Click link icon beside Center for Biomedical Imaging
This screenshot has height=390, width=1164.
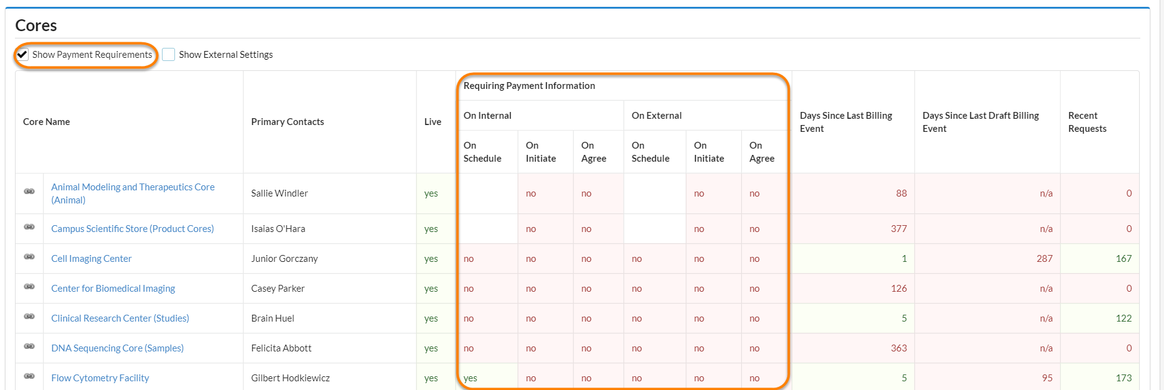(29, 287)
